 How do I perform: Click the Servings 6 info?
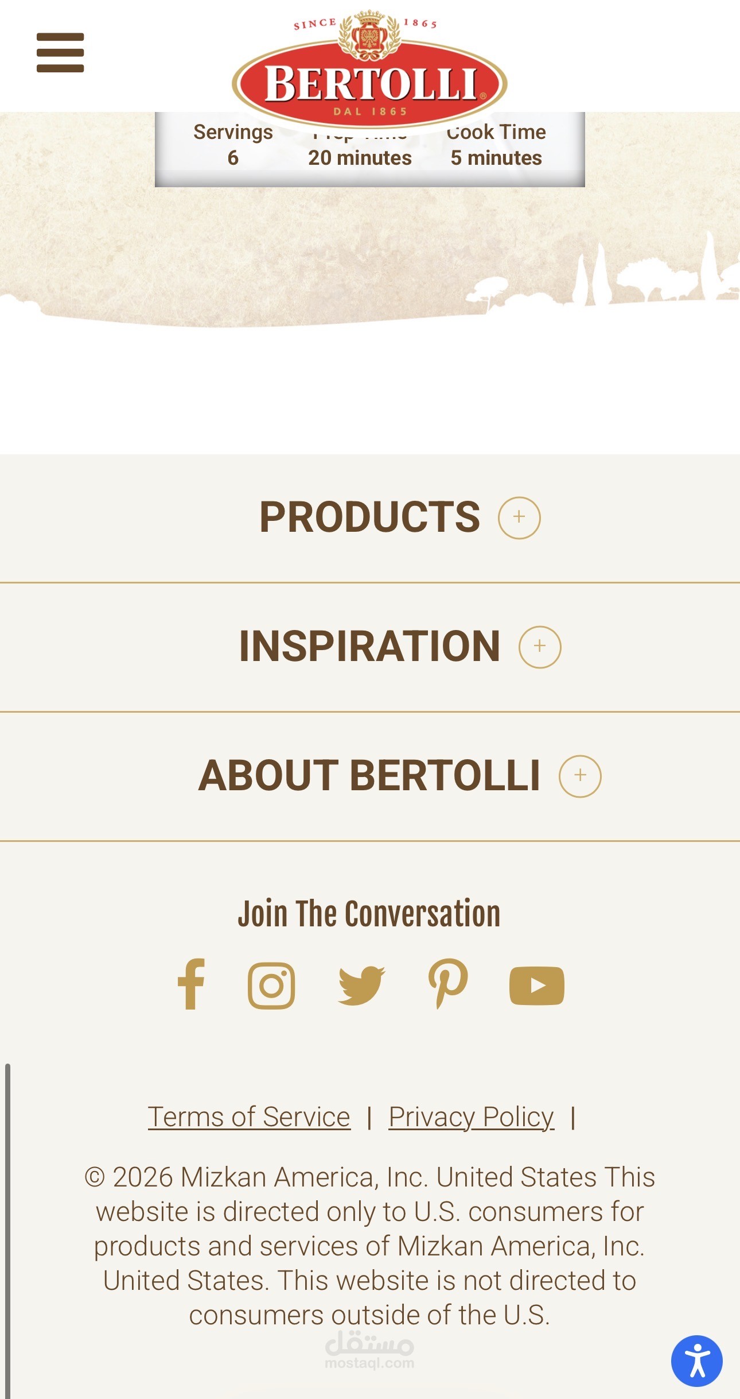233,145
